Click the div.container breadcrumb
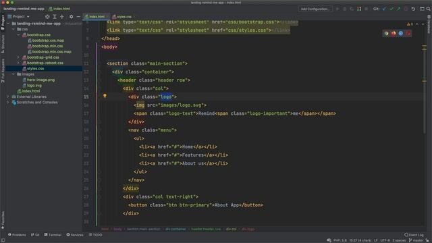Image resolution: width=432 pixels, height=243 pixels. [x=175, y=229]
